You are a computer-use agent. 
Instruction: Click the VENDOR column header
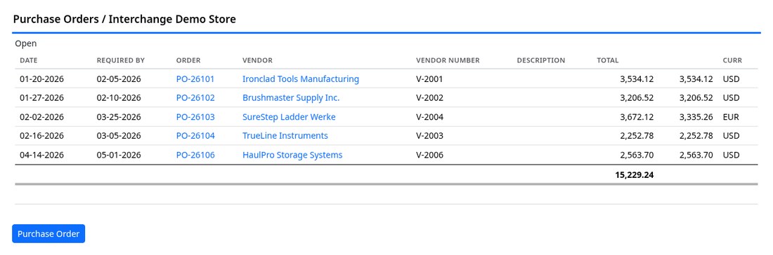pos(257,60)
